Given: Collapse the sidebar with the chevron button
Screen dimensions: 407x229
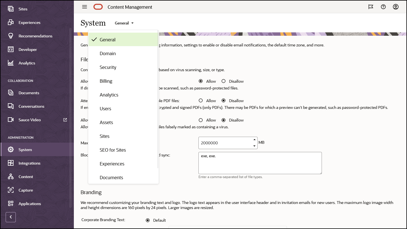Looking at the screenshot, I should [x=11, y=217].
